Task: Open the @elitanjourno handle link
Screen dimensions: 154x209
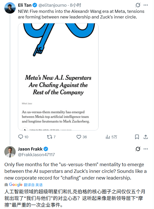Action: [53, 5]
